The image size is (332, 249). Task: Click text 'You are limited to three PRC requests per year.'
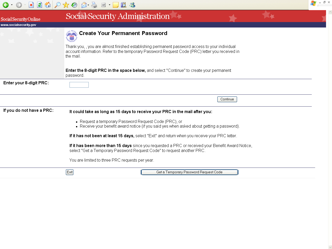(112, 160)
